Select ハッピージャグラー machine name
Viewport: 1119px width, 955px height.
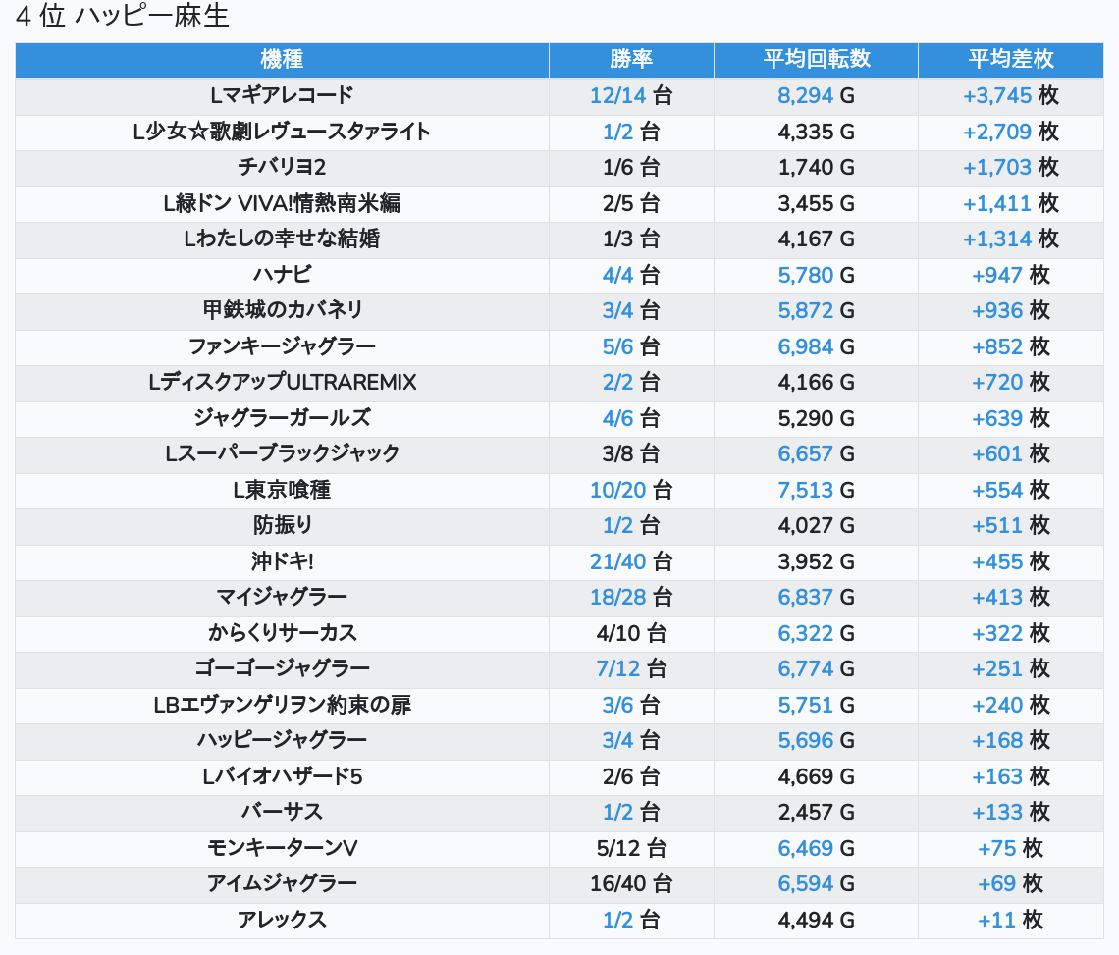tap(282, 741)
